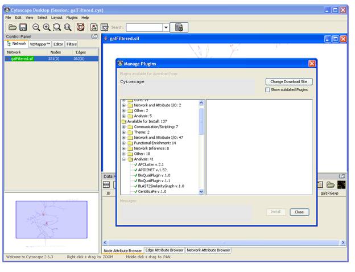
Task: Switch to the Filters tab
Action: click(x=72, y=44)
